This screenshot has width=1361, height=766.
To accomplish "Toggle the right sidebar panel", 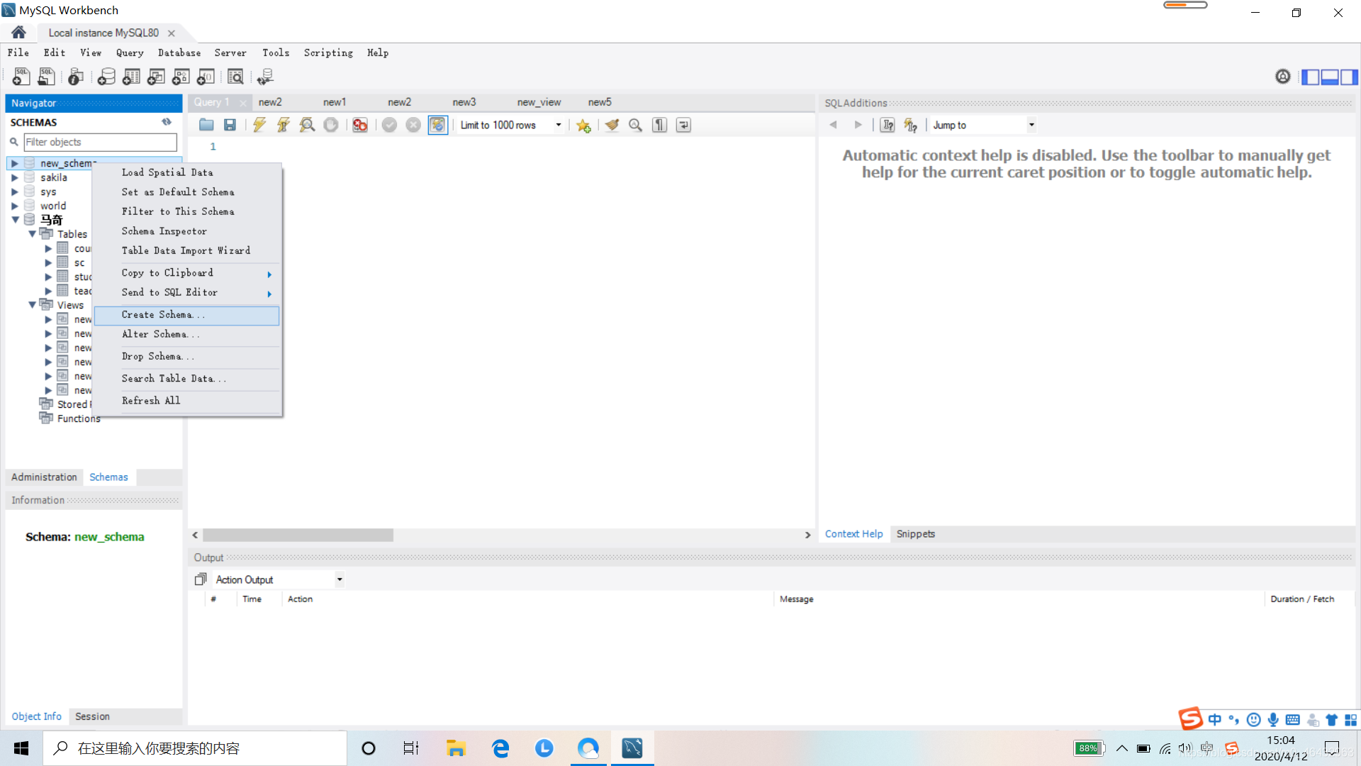I will 1349,77.
